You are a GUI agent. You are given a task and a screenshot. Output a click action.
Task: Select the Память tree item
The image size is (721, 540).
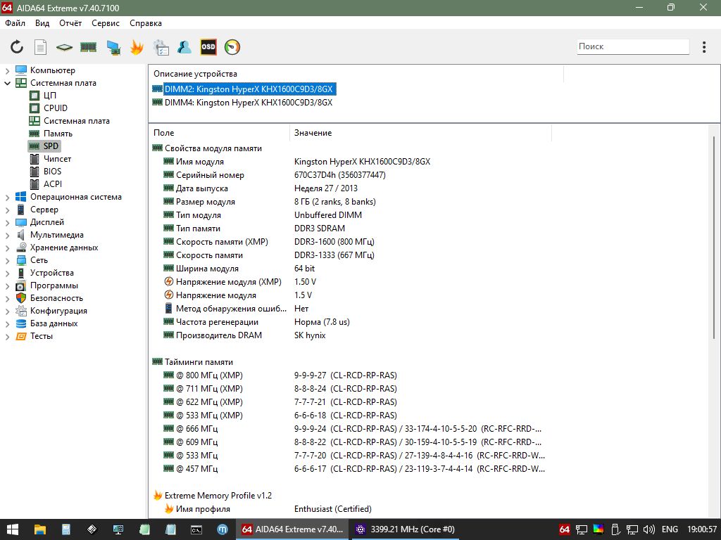(58, 134)
